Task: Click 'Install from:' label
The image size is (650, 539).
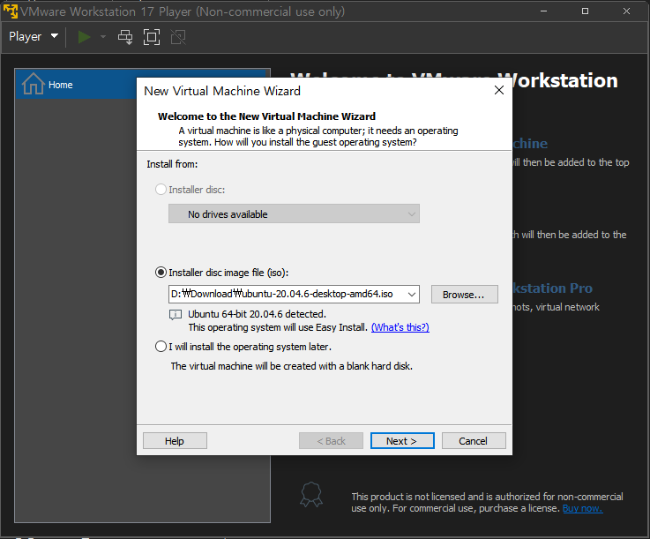Action: pyautogui.click(x=172, y=164)
